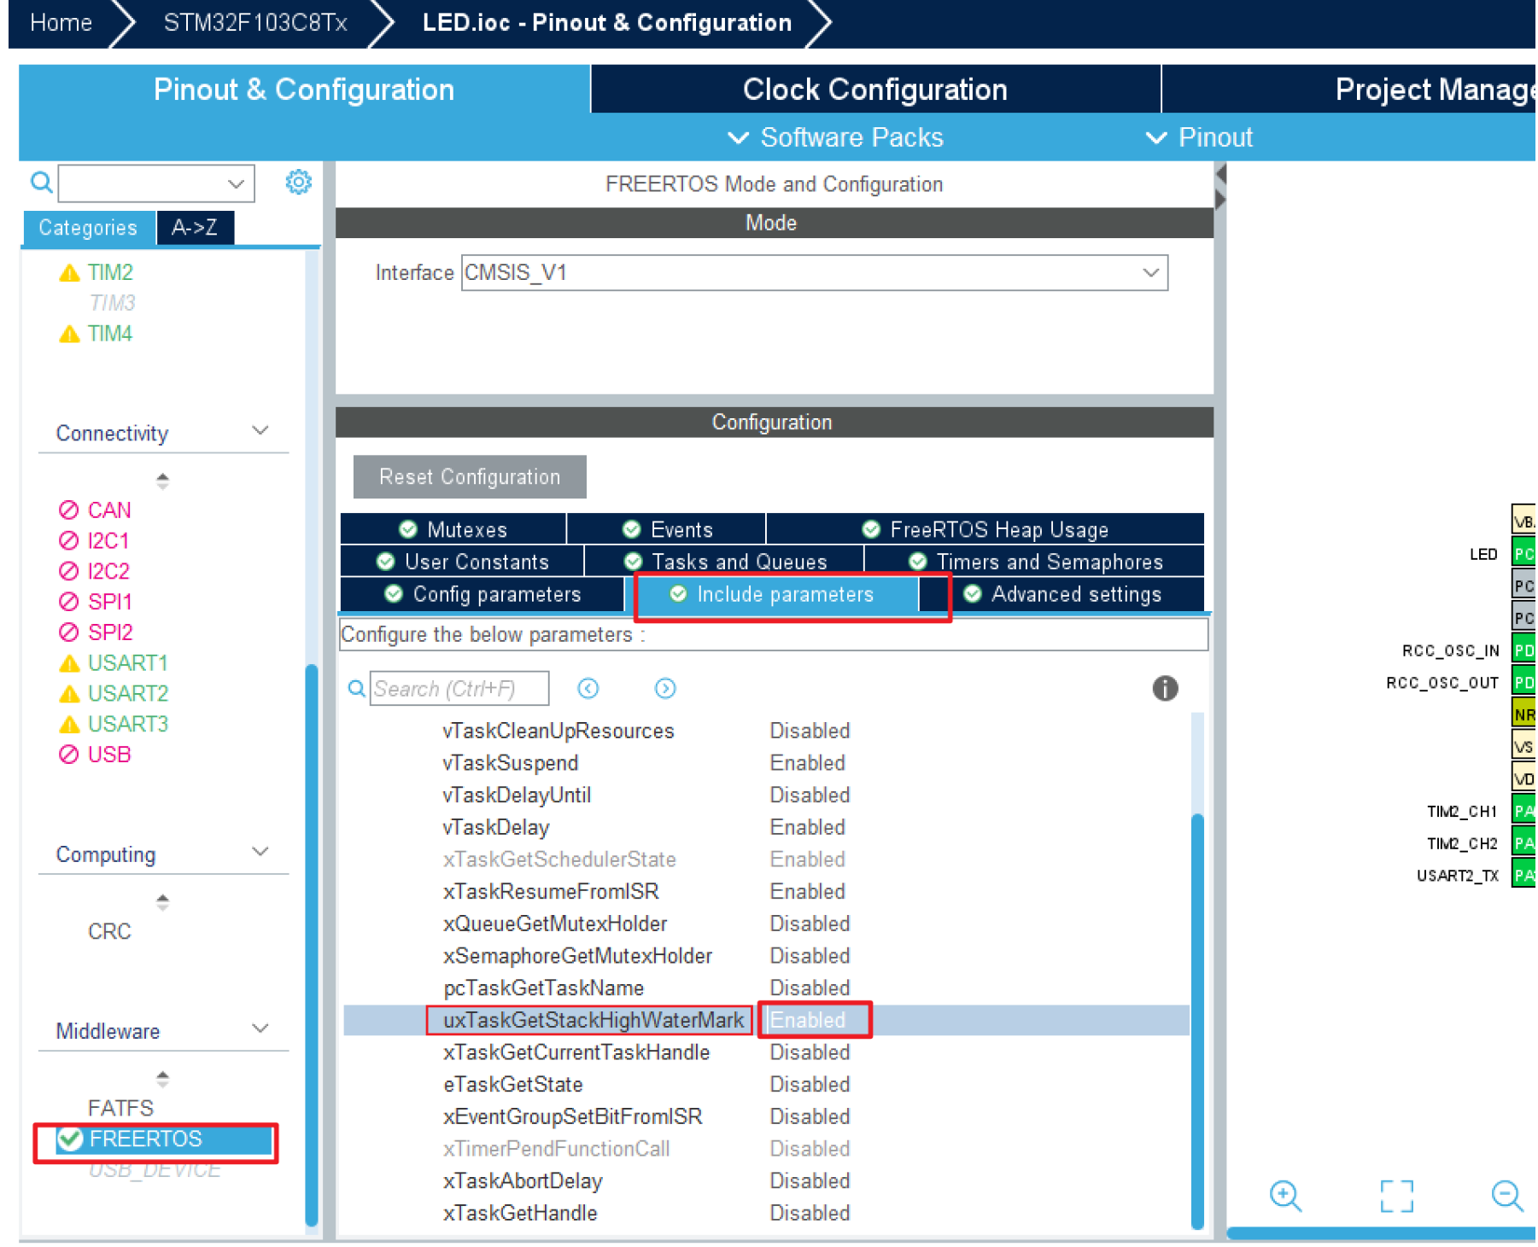Select USART2 in Connectivity list
The height and width of the screenshot is (1247, 1538).
click(x=128, y=694)
